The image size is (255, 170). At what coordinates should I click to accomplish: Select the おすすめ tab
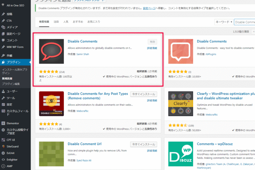click(x=78, y=22)
